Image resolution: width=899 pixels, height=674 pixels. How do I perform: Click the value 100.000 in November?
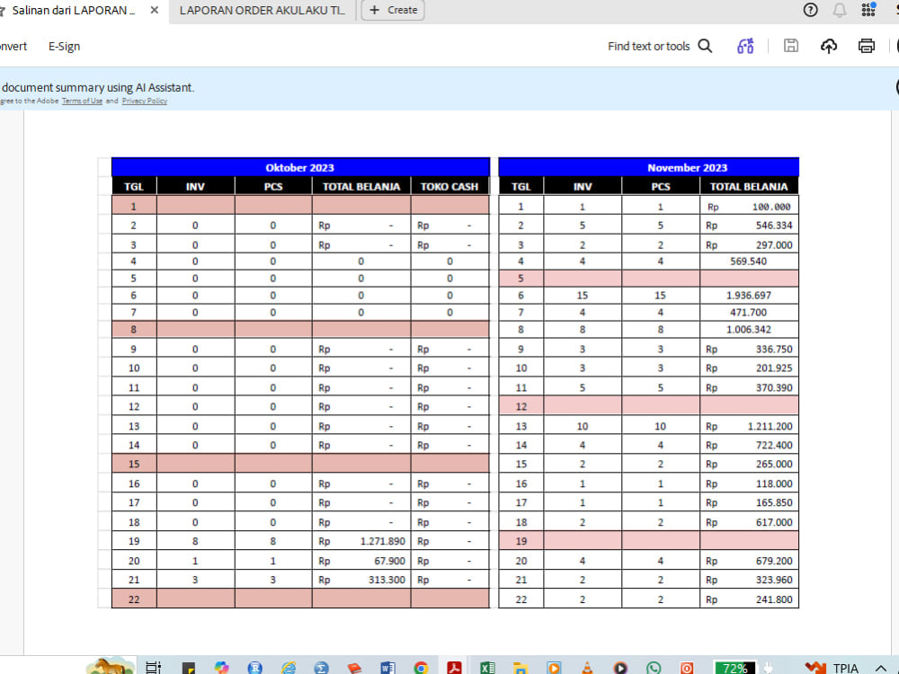point(771,207)
